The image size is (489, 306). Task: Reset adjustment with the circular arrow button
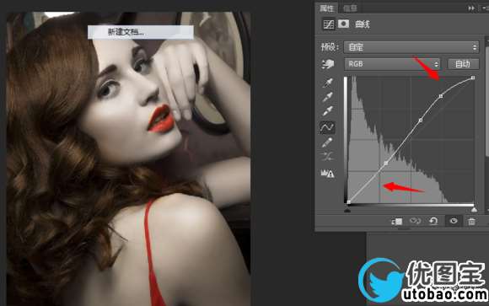(433, 221)
